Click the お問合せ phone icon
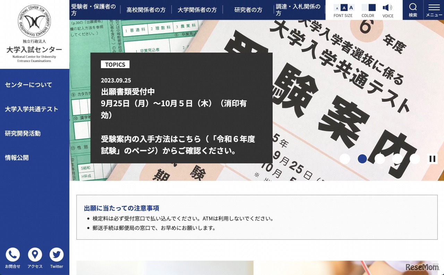The height and width of the screenshot is (275, 444). 13,255
